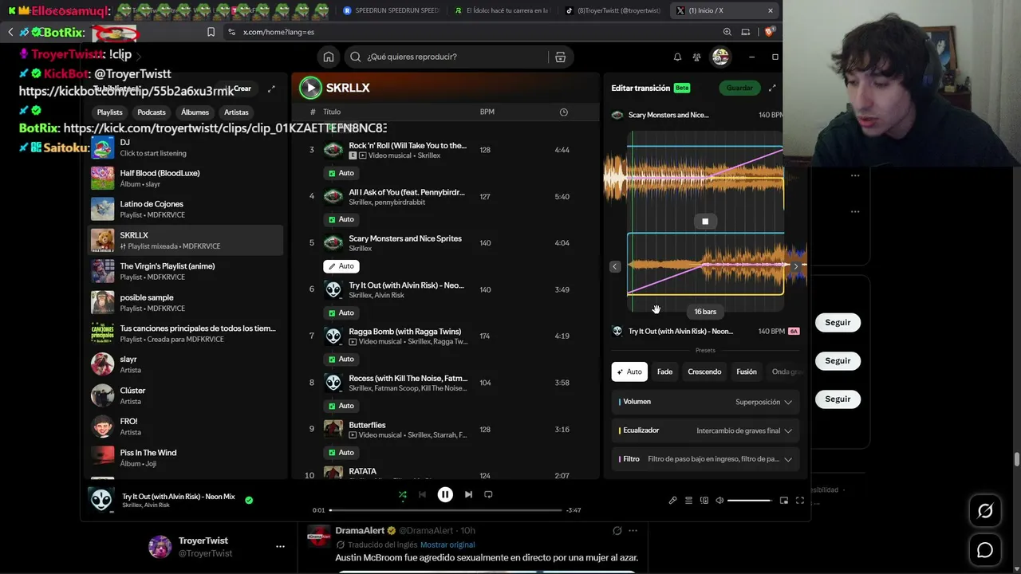1021x574 pixels.
Task: Switch to the TroyerTwistt browser tab
Action: [612, 11]
